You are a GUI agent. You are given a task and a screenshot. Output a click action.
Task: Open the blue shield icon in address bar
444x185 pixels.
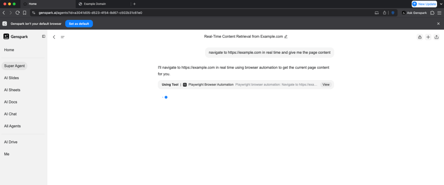[x=393, y=13]
